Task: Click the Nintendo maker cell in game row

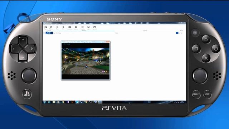Action: click(x=116, y=33)
